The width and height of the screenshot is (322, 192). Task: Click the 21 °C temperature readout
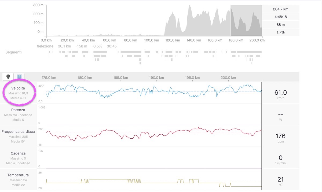coord(280,179)
